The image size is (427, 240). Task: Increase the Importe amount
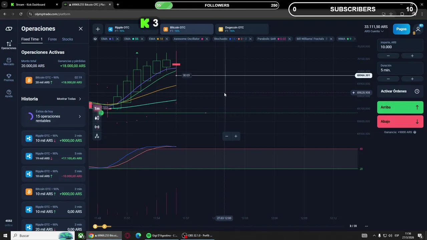tap(412, 56)
